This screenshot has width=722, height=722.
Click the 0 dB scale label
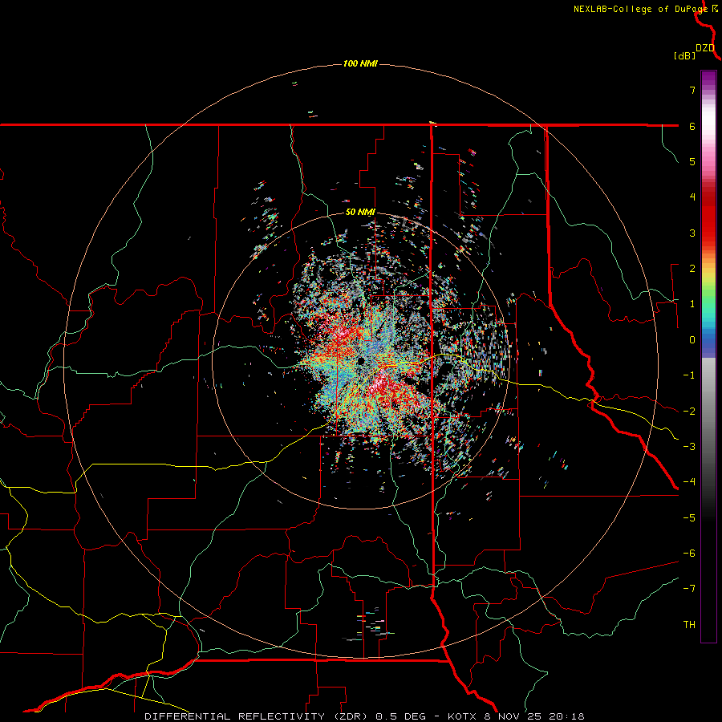tap(692, 340)
